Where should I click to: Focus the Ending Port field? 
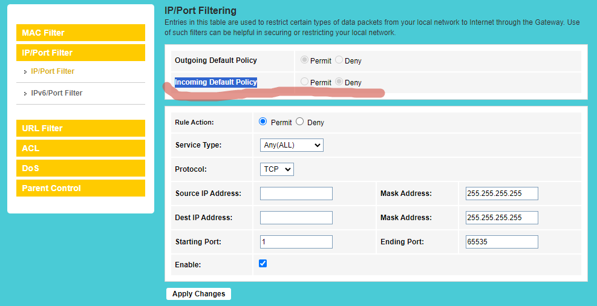pos(502,242)
